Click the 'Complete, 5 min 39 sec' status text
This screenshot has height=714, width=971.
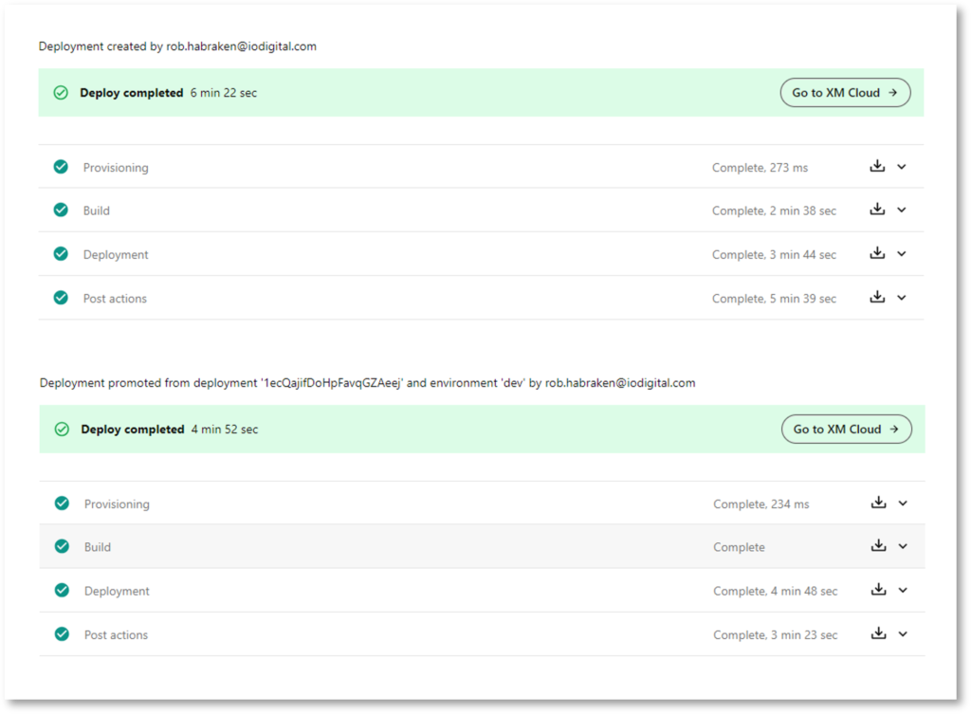click(x=774, y=299)
